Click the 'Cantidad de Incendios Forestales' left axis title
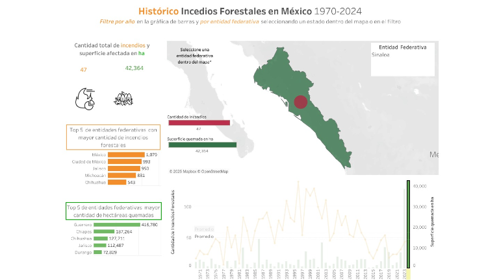Image resolution: width=499 pixels, height=280 pixels. coord(173,222)
